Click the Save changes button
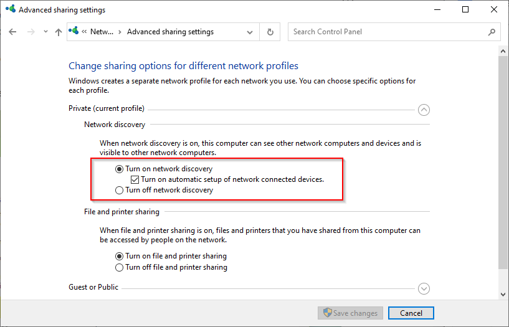Screen dimensions: 509x327 point(349,313)
